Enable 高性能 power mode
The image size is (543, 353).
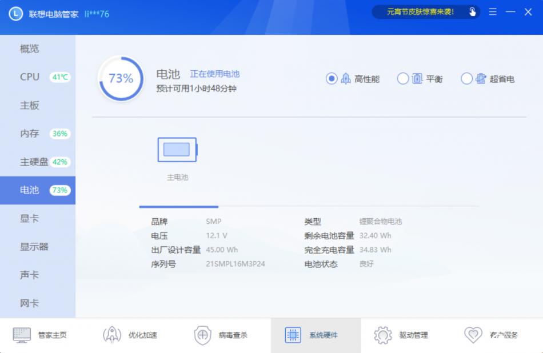(x=332, y=78)
